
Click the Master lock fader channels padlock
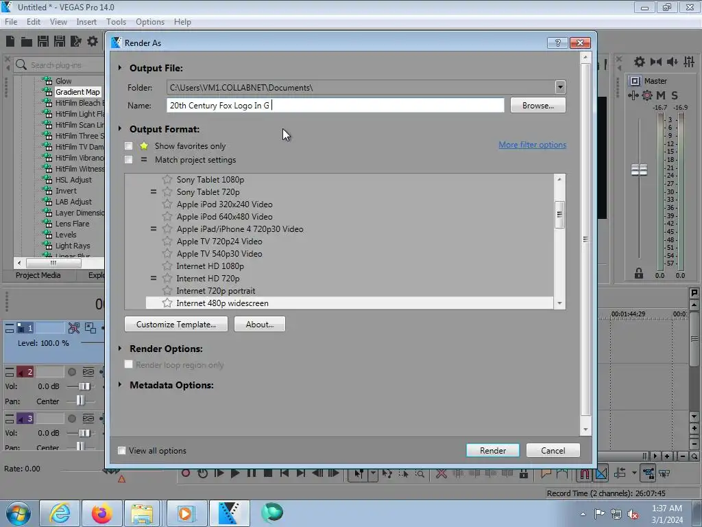639,273
